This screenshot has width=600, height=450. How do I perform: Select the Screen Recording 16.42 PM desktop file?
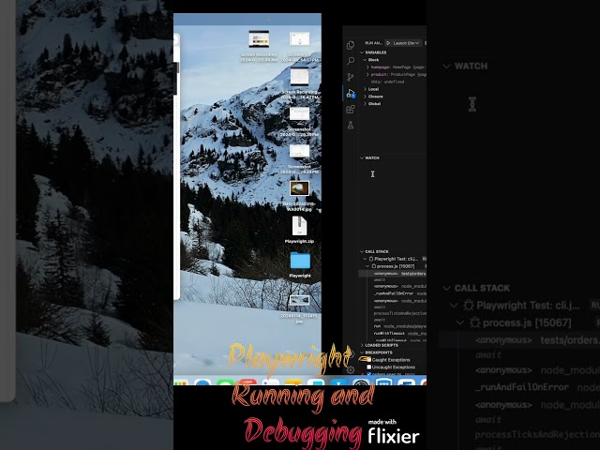[300, 83]
